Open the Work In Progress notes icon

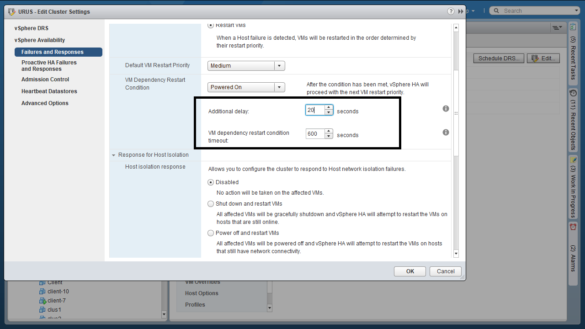click(x=573, y=159)
